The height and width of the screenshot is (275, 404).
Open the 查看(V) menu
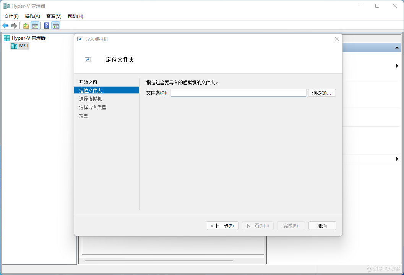(54, 16)
